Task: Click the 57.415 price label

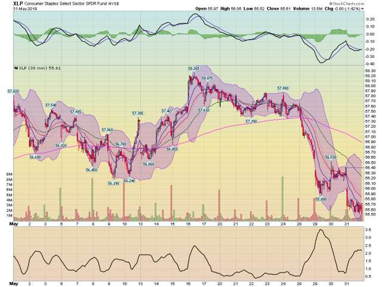Action: click(76, 112)
